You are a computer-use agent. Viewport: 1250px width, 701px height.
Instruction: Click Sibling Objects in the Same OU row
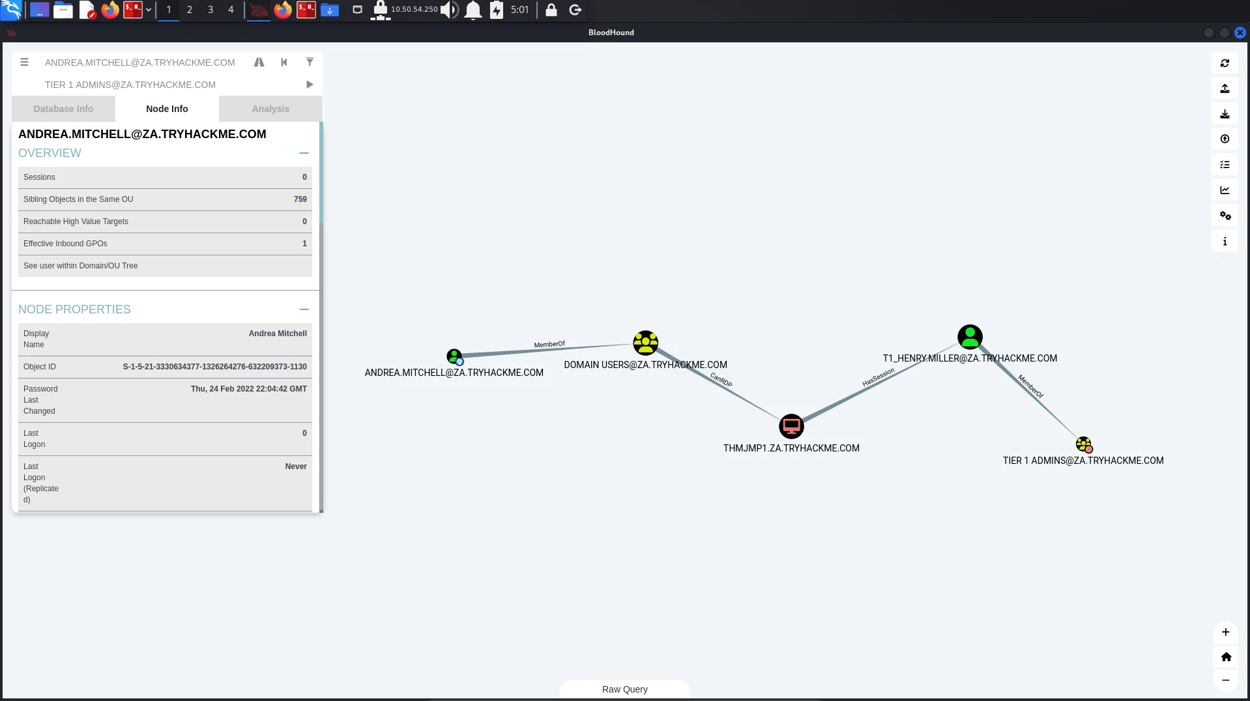point(165,199)
